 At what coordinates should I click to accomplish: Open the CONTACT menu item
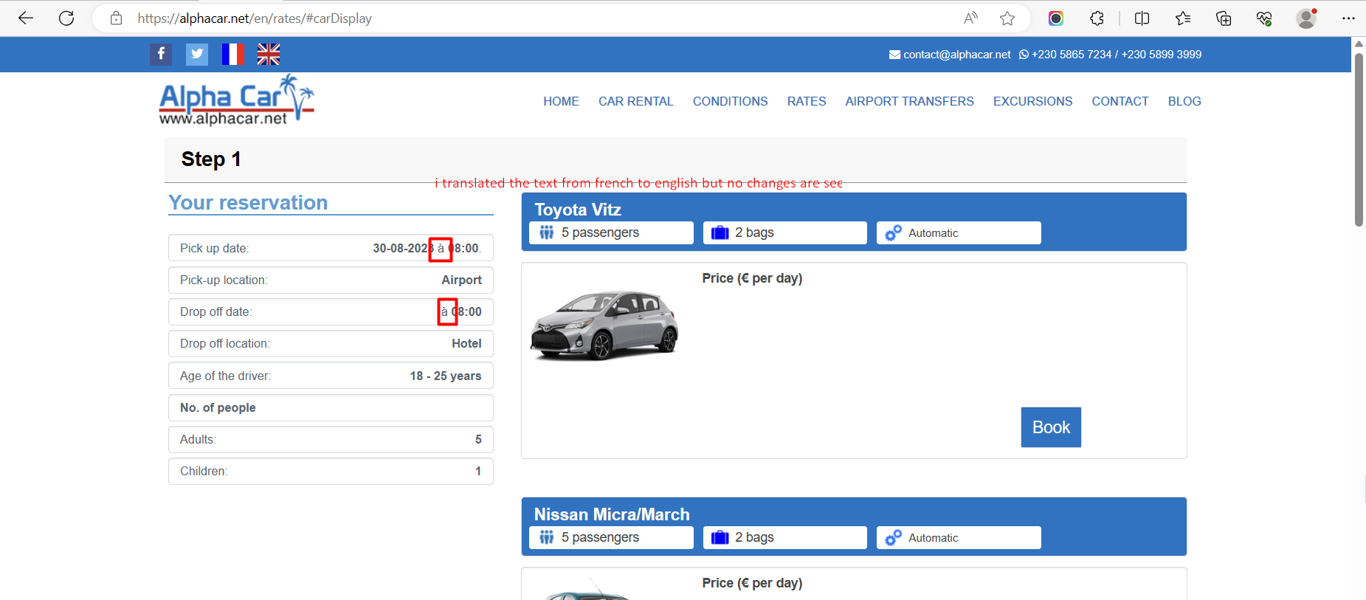click(x=1120, y=101)
